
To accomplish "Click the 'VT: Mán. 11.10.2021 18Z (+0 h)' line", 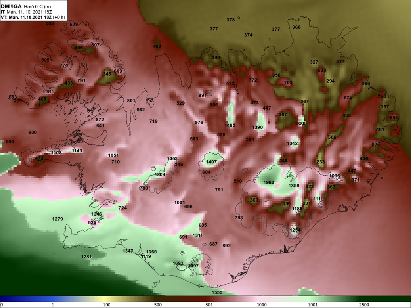I will point(33,17).
